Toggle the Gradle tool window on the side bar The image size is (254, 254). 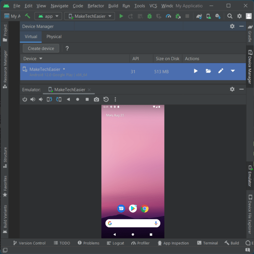pyautogui.click(x=250, y=34)
